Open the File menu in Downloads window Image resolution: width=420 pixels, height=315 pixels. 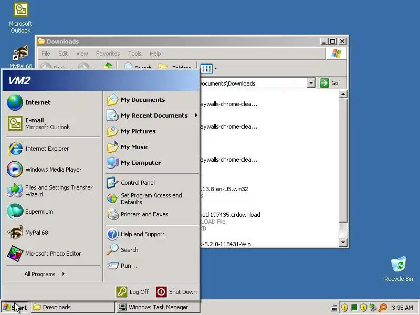pos(46,54)
